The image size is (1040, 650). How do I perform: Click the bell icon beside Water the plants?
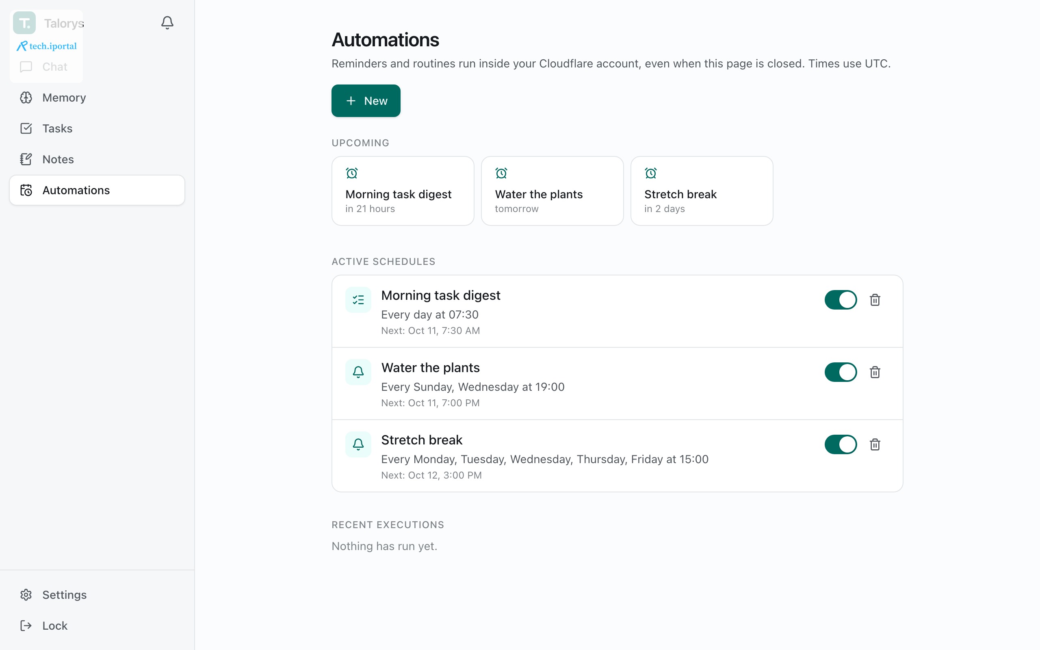[x=358, y=372]
